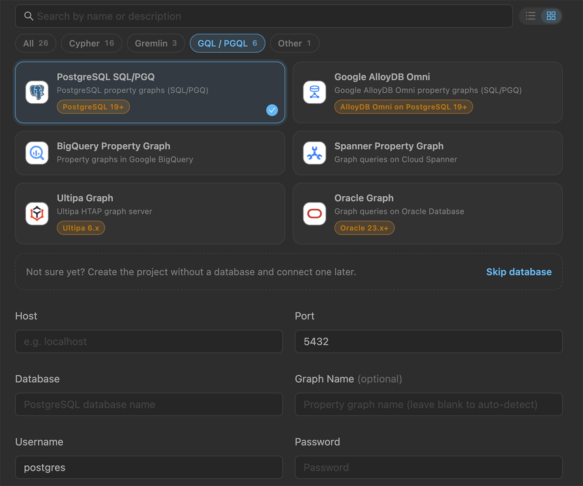The height and width of the screenshot is (486, 583).
Task: Click the BigQuery Property Graph logo icon
Action: [x=37, y=153]
